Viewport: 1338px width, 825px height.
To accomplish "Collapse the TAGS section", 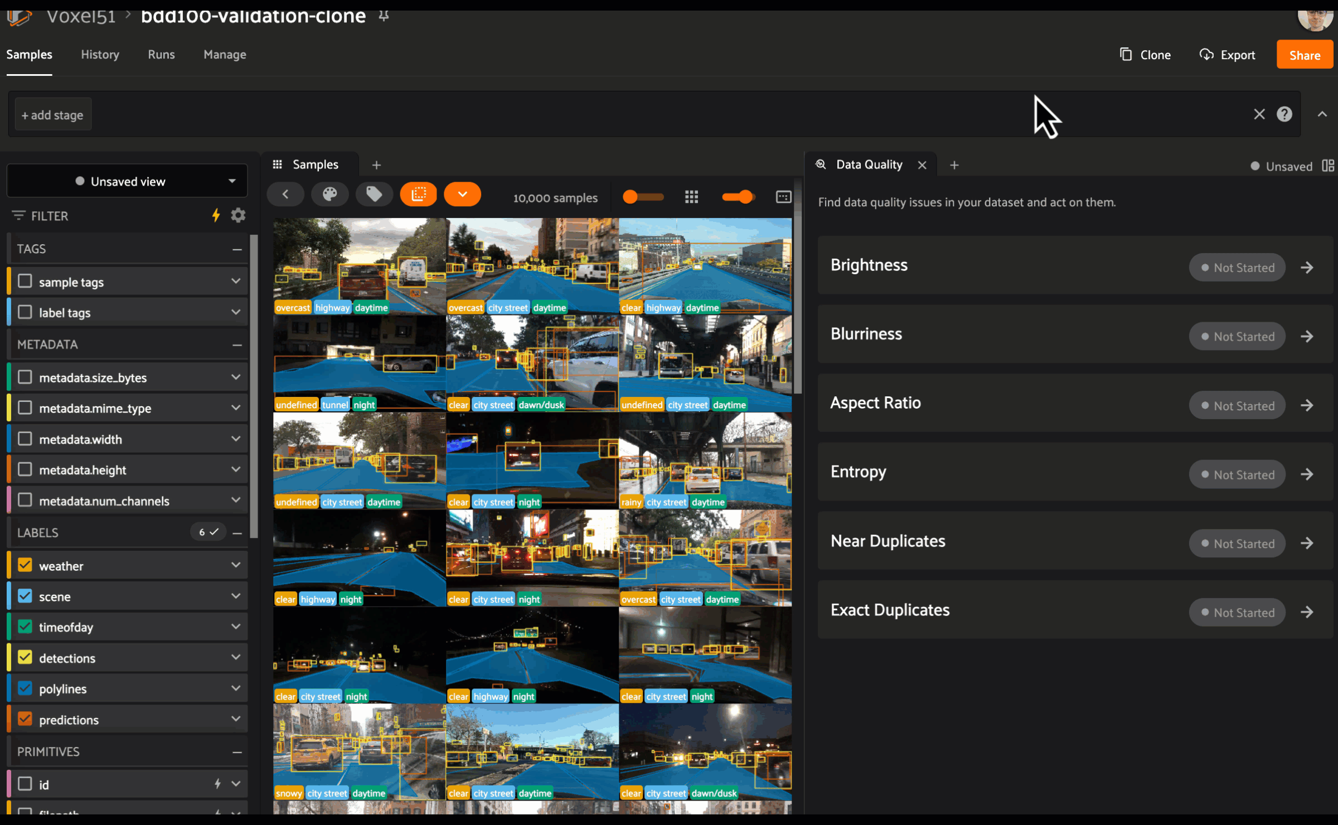I will [237, 249].
